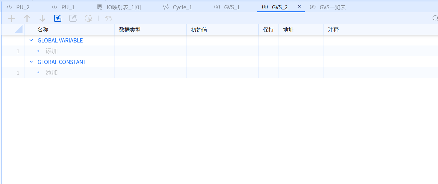Click the single-cycle run icon
Viewport: 438px width, 184px height.
[x=88, y=19]
